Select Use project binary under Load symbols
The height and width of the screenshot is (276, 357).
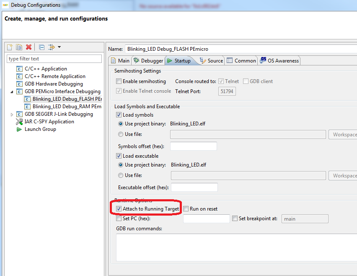pos(121,124)
